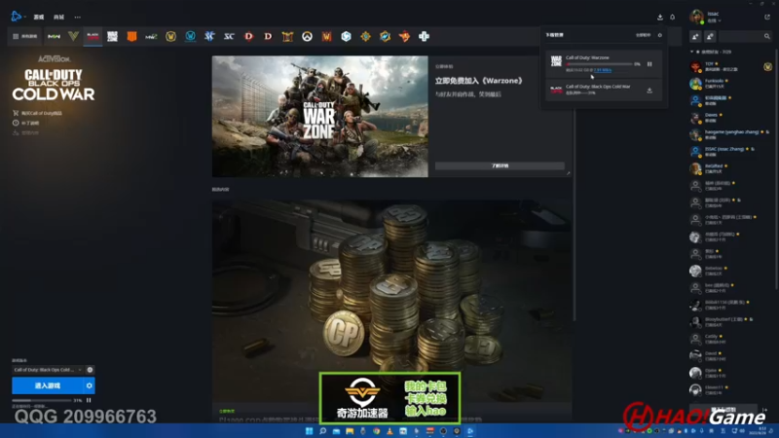Image resolution: width=779 pixels, height=438 pixels.
Task: Pause the Cold War update at 31%
Action: click(x=89, y=400)
